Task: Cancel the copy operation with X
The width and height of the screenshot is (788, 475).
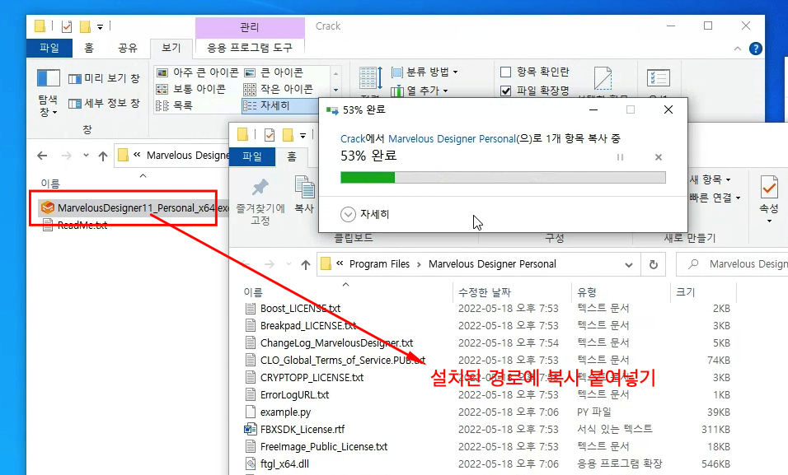Action: point(659,157)
